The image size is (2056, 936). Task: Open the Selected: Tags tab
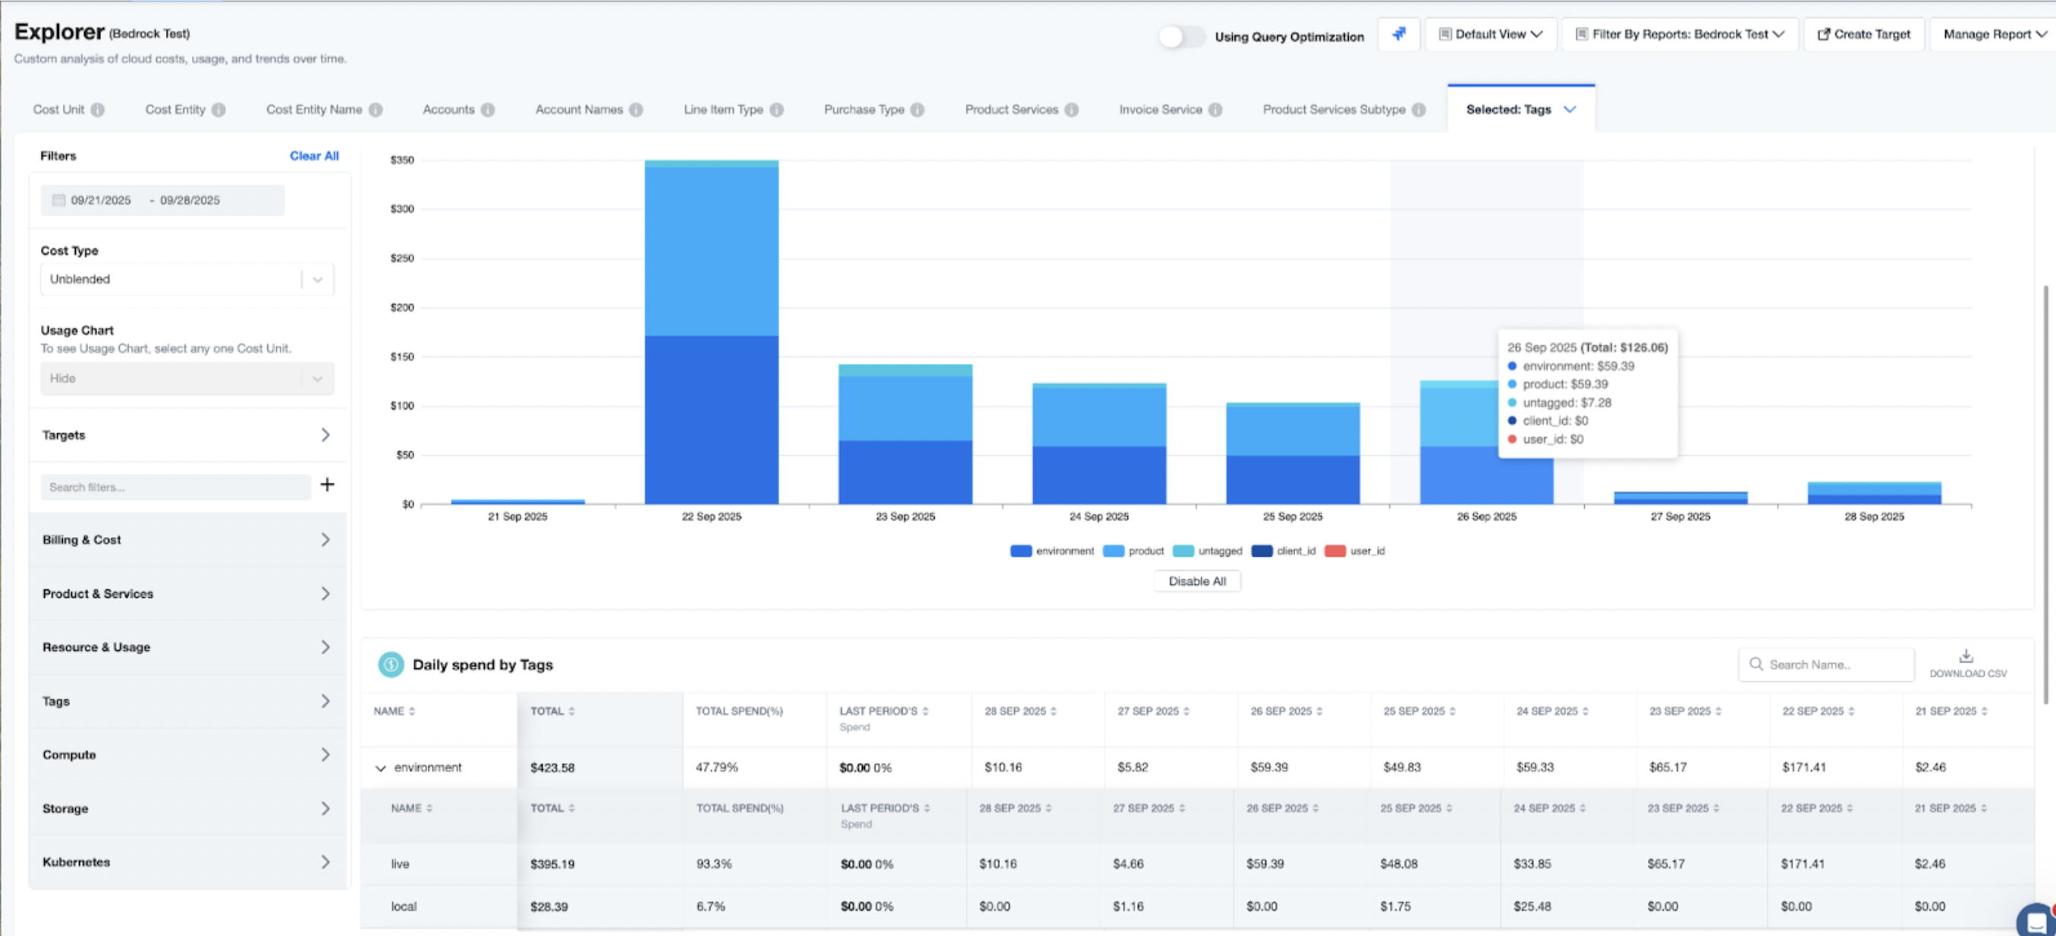tap(1520, 110)
